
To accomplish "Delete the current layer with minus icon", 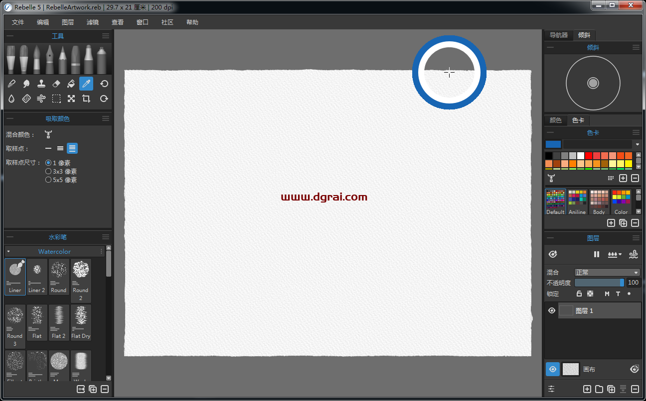I will pyautogui.click(x=635, y=389).
